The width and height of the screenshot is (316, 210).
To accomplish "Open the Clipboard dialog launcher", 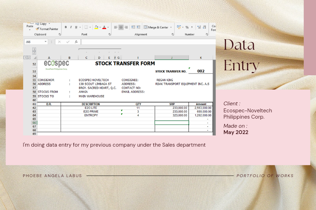I will coord(60,34).
